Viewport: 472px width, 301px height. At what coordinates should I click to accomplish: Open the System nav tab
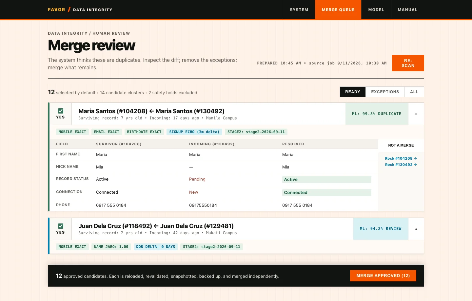point(299,10)
